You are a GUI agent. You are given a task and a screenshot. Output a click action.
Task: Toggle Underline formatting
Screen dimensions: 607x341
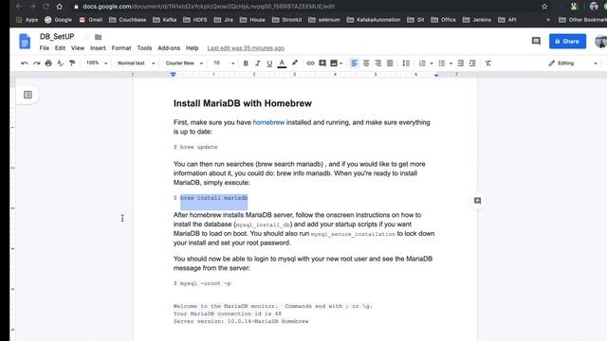point(269,63)
